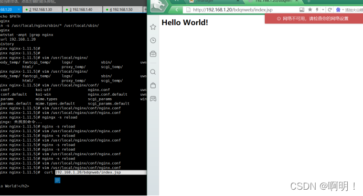This screenshot has height=196, width=363.
Task: Click 'koi-win' in the terminal file listing
Action: (x=43, y=94)
